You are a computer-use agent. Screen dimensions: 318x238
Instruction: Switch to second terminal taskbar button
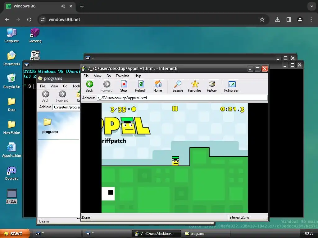point(106,234)
